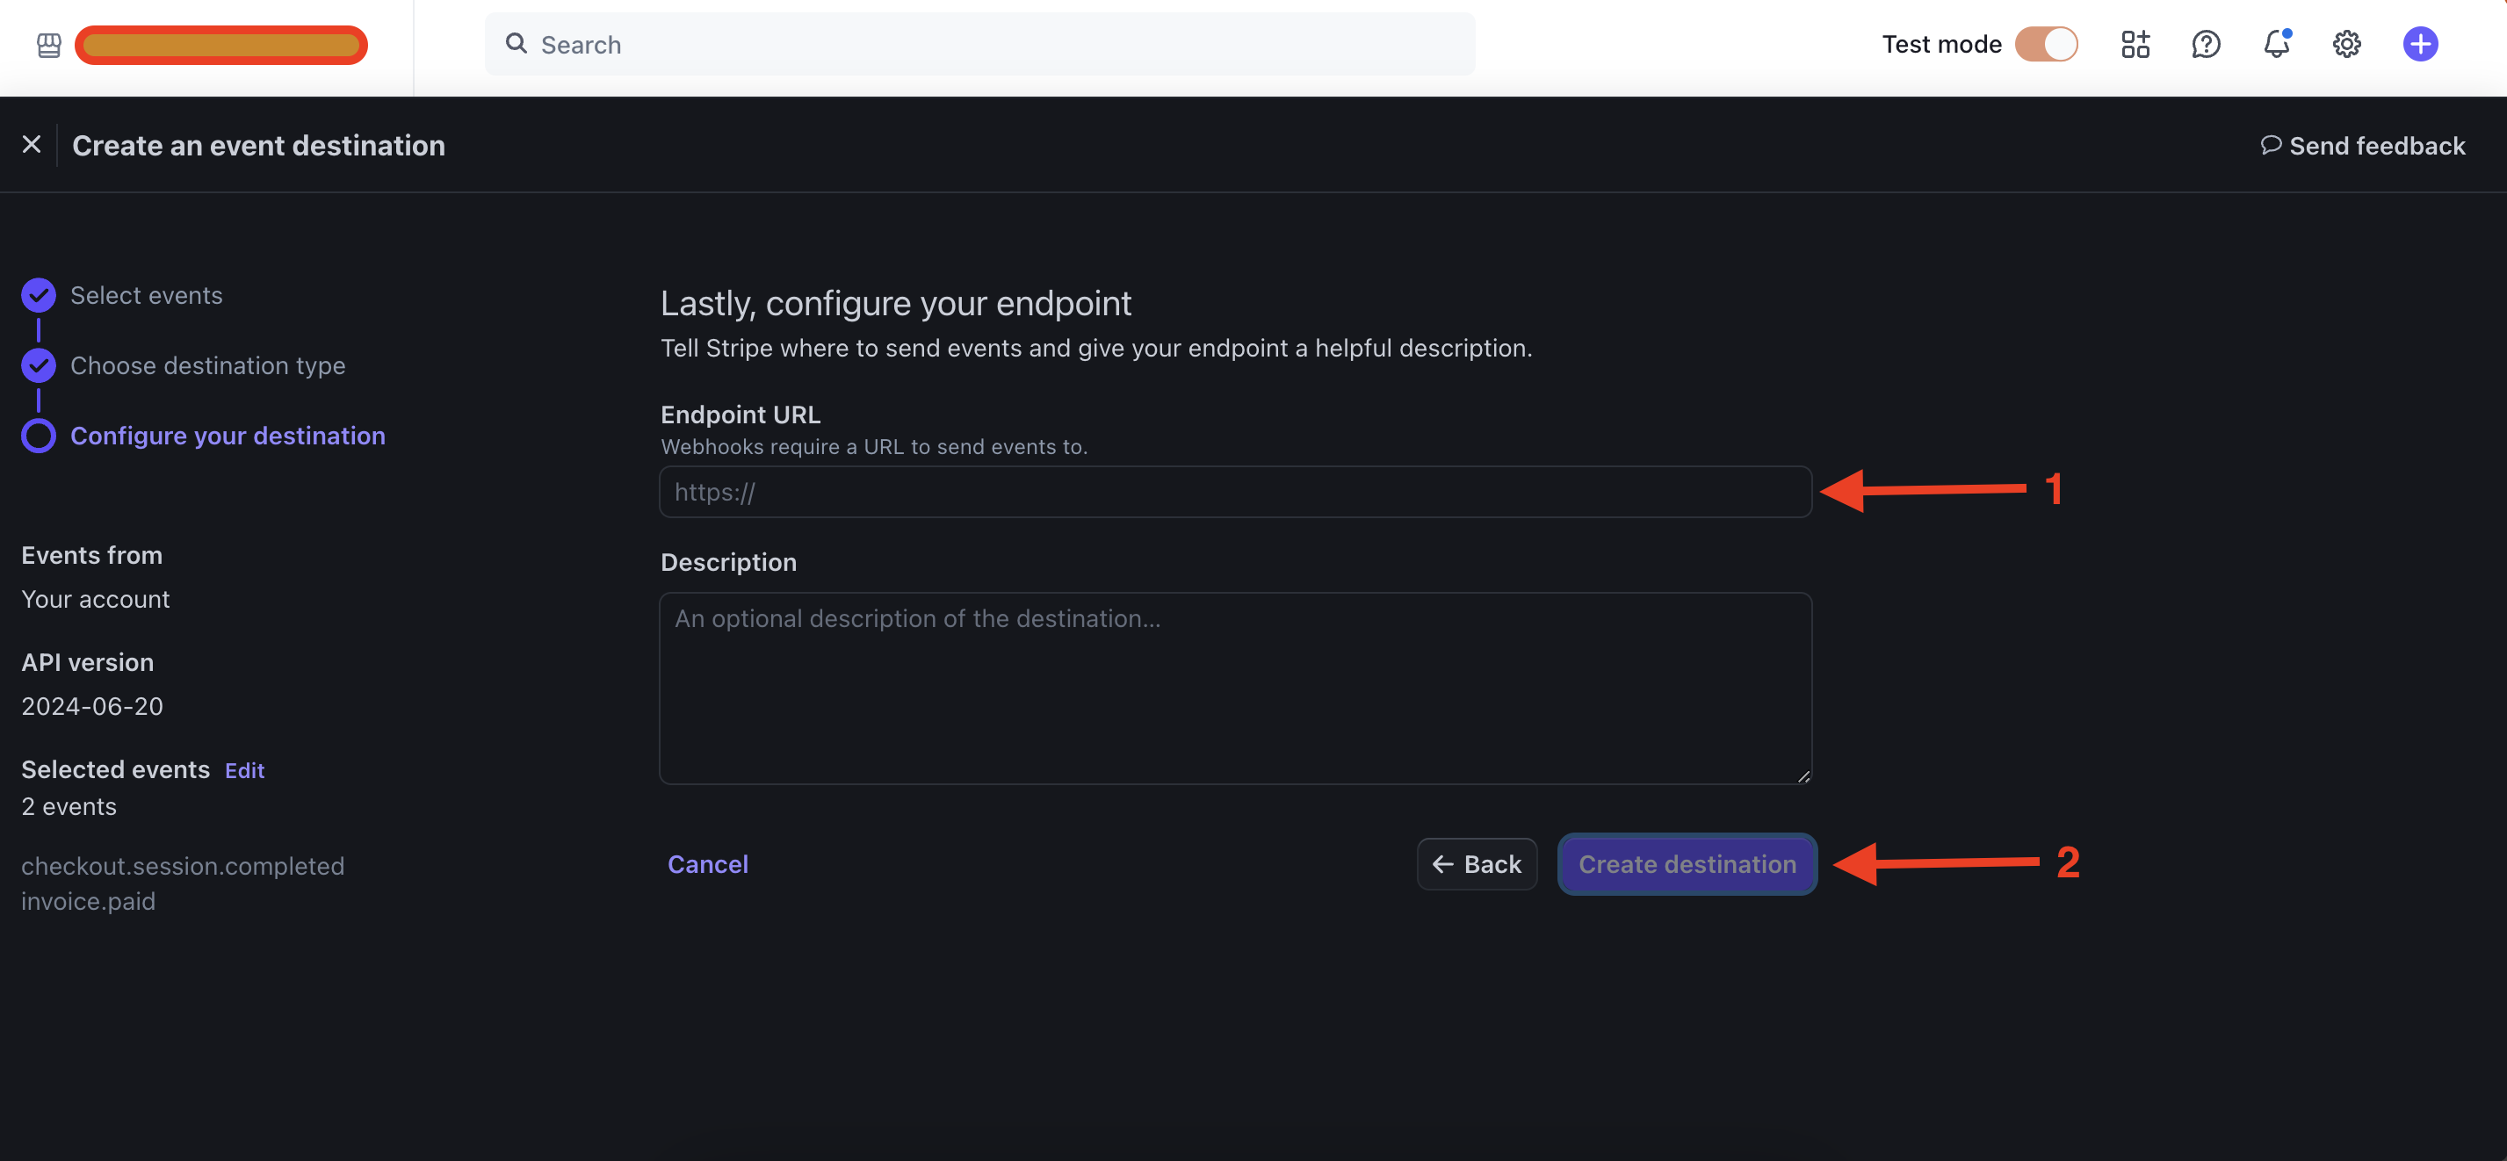Click the search magnifier icon

[517, 44]
